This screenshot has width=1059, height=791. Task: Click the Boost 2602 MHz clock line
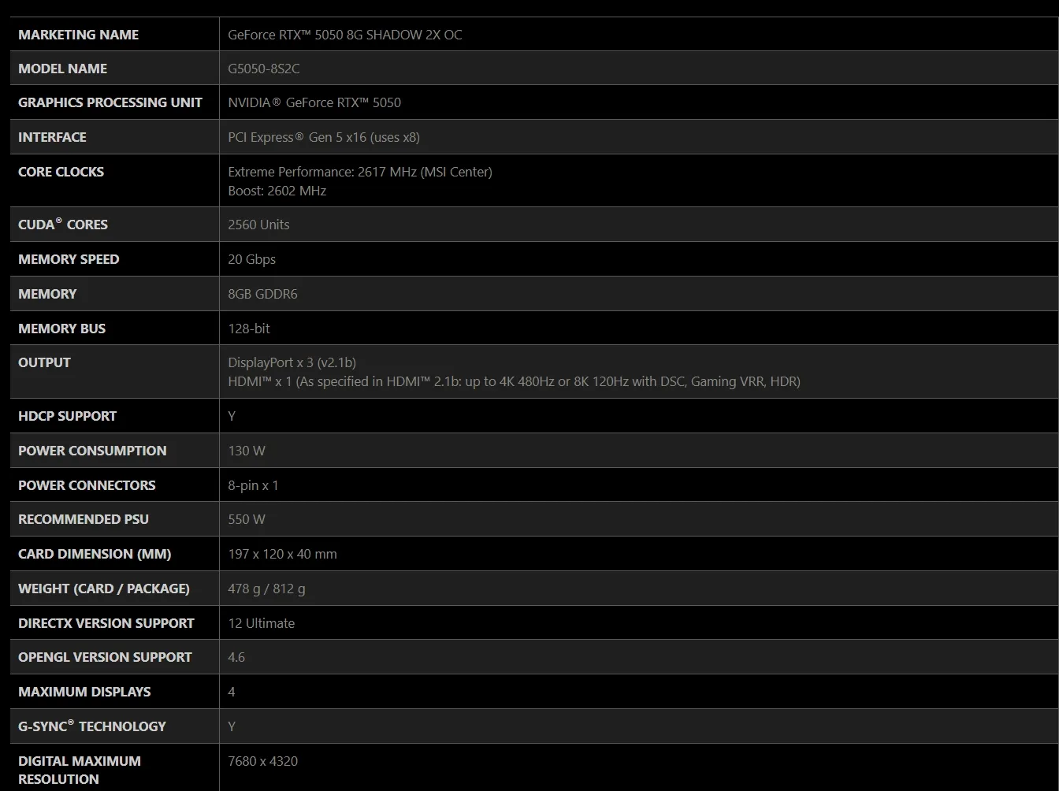pos(277,191)
